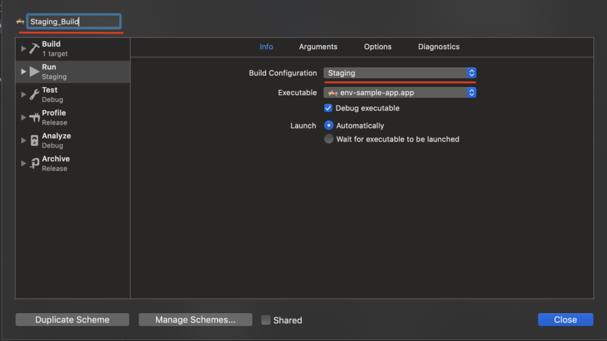Select the Profile instrument icon
This screenshot has width=607, height=341.
click(x=34, y=117)
